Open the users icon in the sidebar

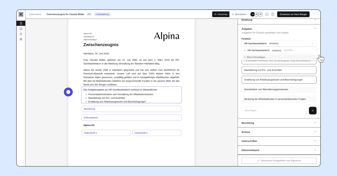click(x=21, y=34)
